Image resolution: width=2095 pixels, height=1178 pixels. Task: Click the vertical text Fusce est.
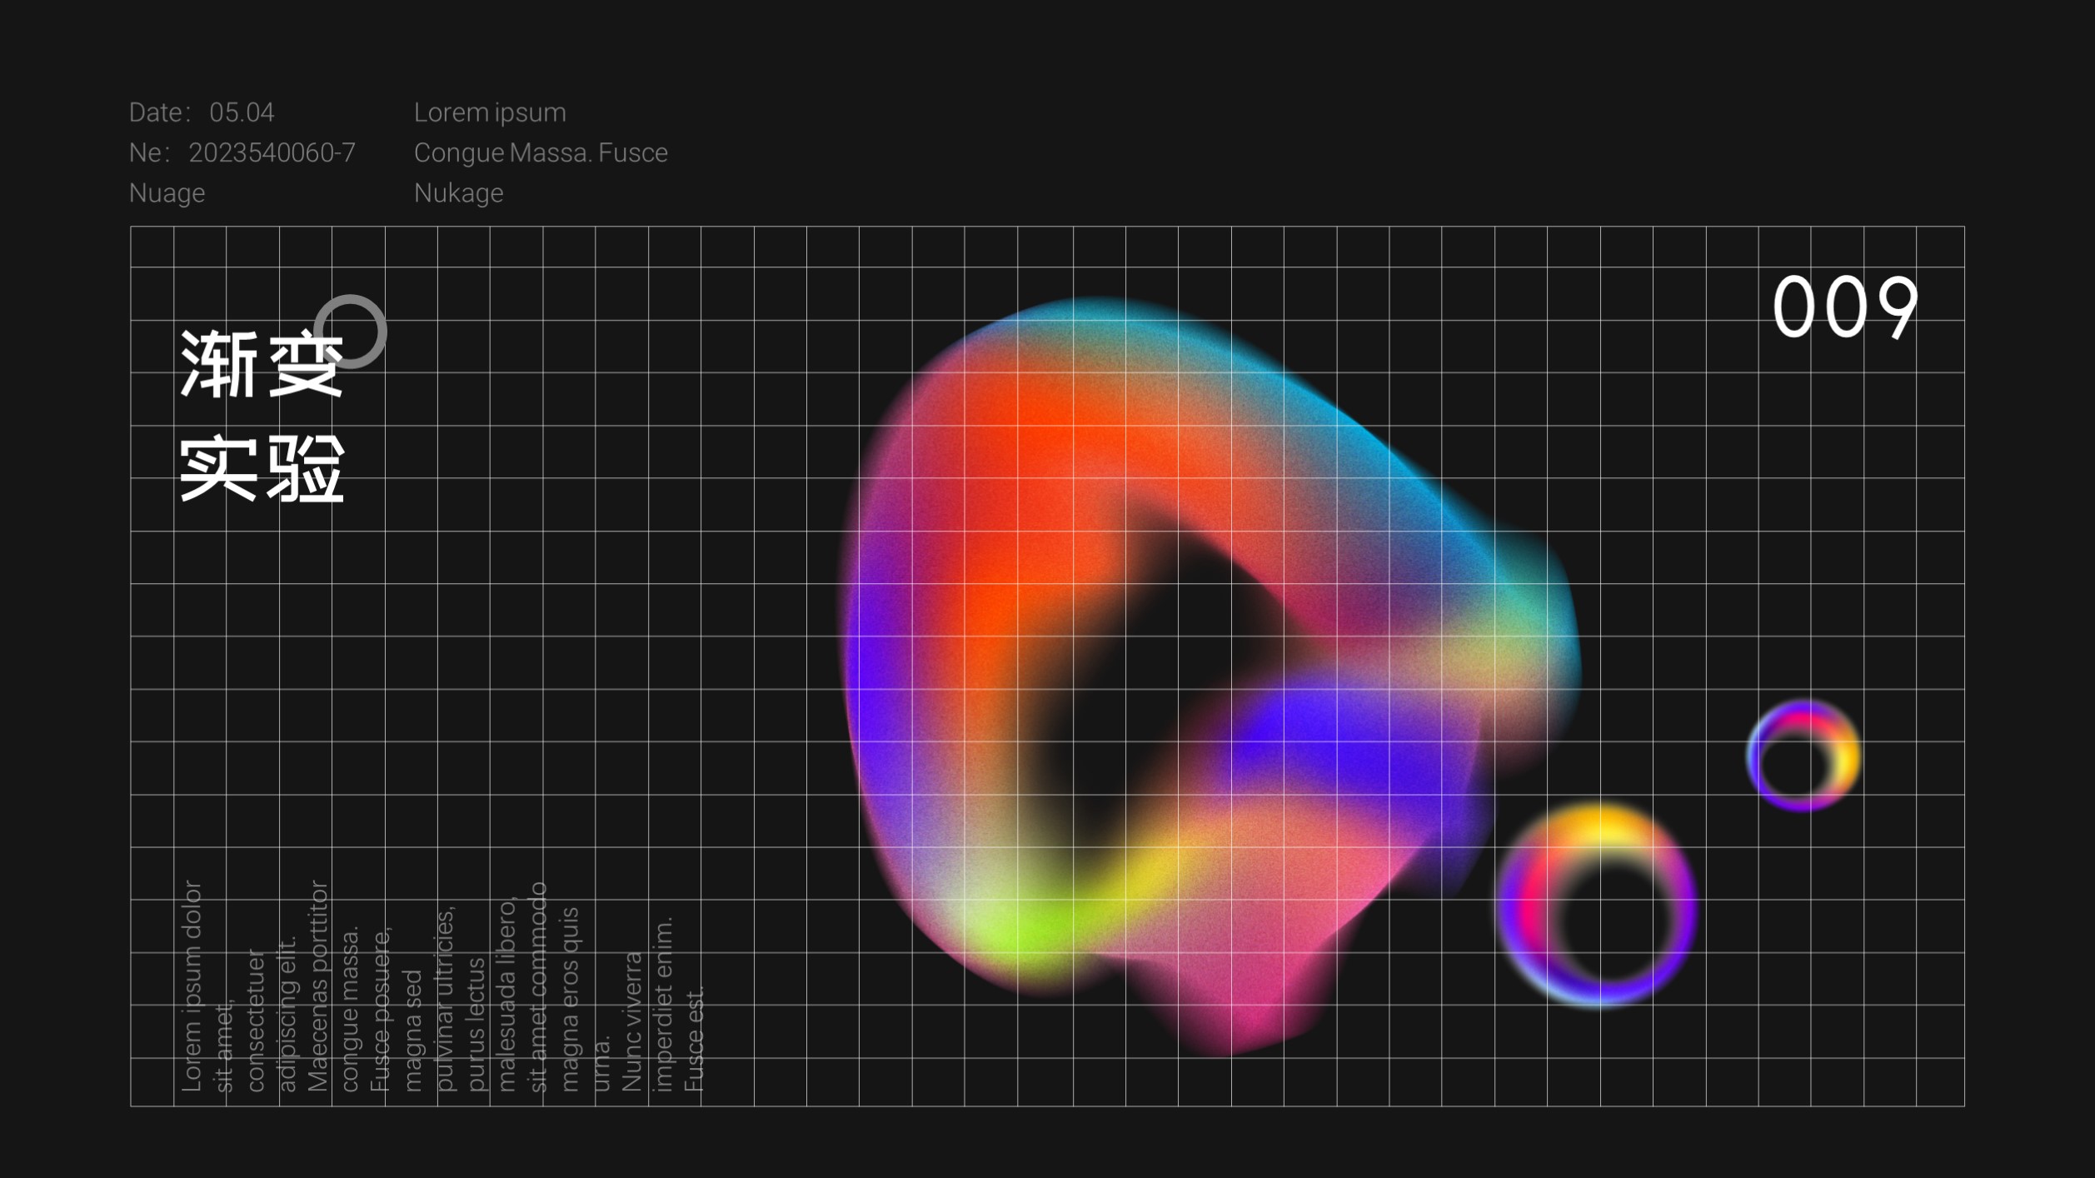(696, 1039)
